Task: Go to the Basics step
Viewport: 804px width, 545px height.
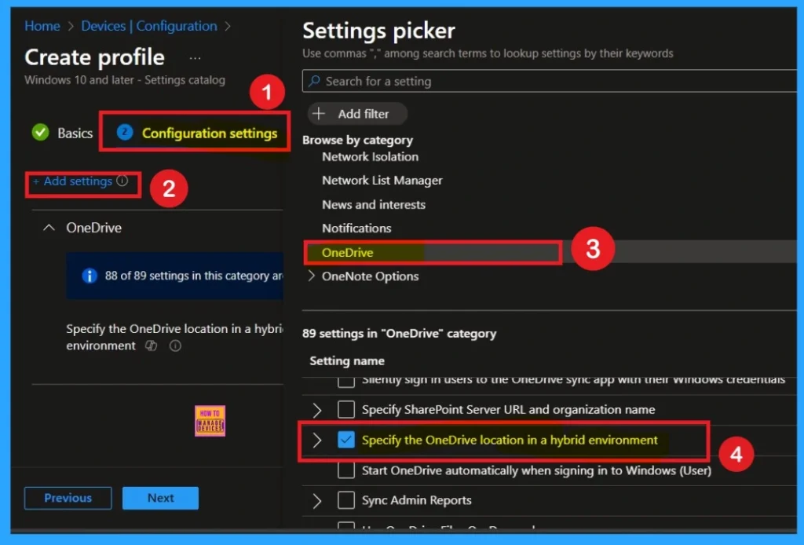Action: (x=75, y=134)
